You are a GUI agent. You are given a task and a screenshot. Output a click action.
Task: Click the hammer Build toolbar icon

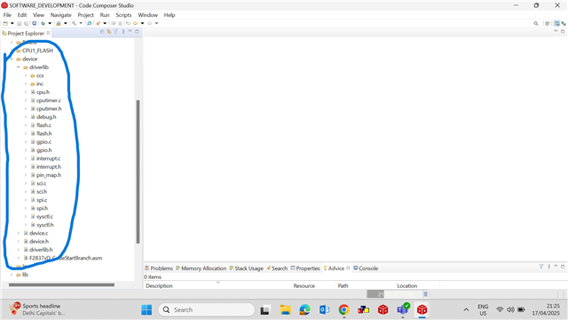(74, 23)
